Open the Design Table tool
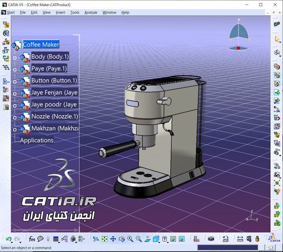Screen dimensions: 283x252 pos(56,239)
